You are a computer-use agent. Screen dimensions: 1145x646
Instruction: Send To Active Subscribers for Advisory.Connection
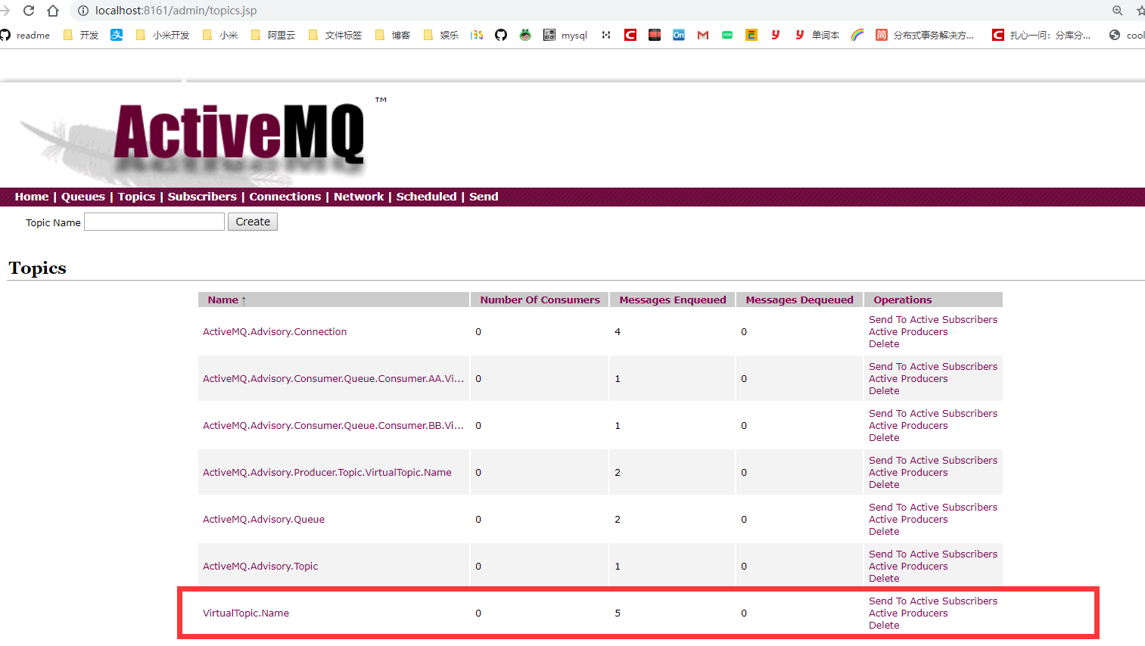(x=933, y=320)
